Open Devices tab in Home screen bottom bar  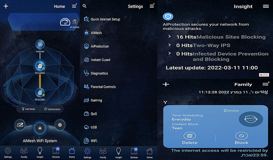pyautogui.click(x=56, y=153)
